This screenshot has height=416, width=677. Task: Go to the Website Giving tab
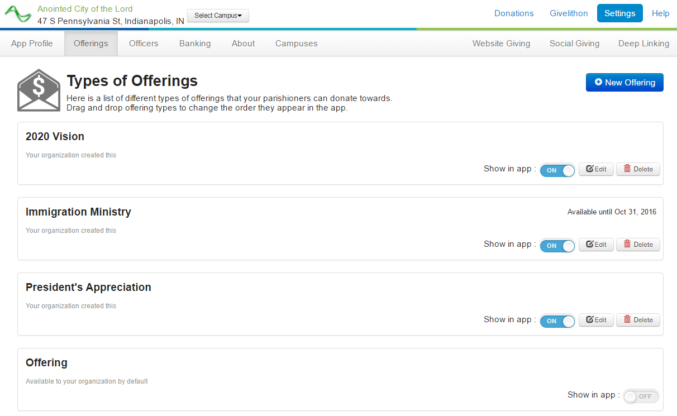(501, 44)
